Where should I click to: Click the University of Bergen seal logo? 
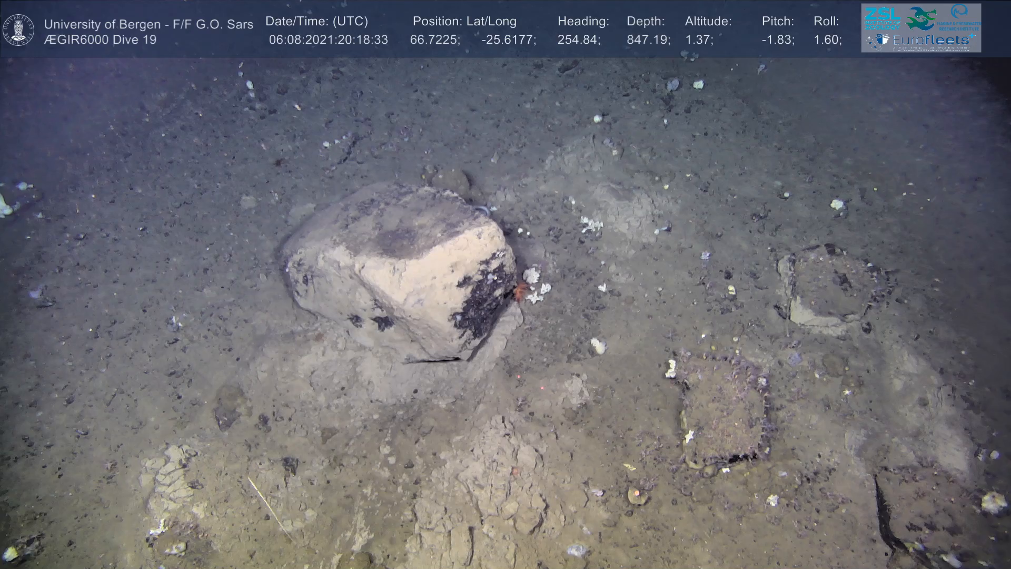(x=18, y=30)
